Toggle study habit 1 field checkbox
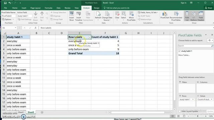214x120 pixels. [x=180, y=51]
